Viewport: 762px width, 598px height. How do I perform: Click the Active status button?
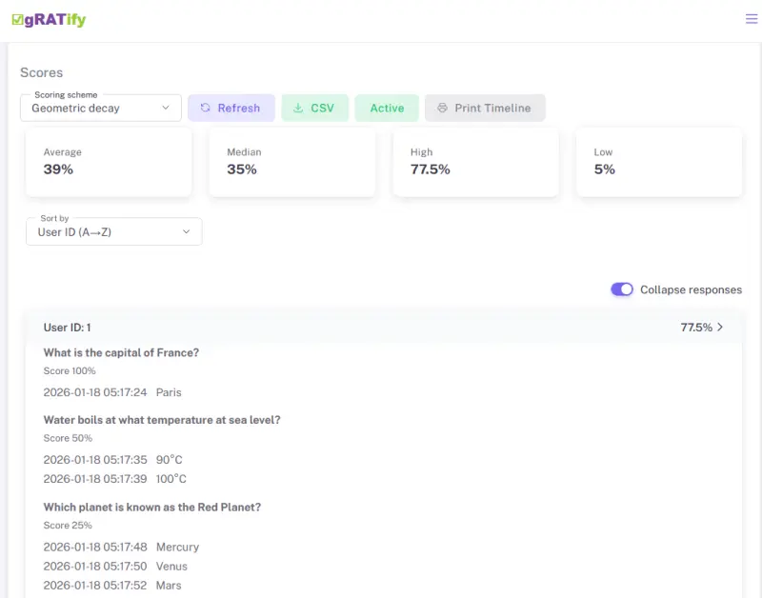[x=387, y=109]
